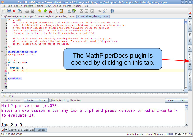Switch to the jfreechart_examples.mpw tab
Viewport: 193px width, 137px height.
(18, 16)
